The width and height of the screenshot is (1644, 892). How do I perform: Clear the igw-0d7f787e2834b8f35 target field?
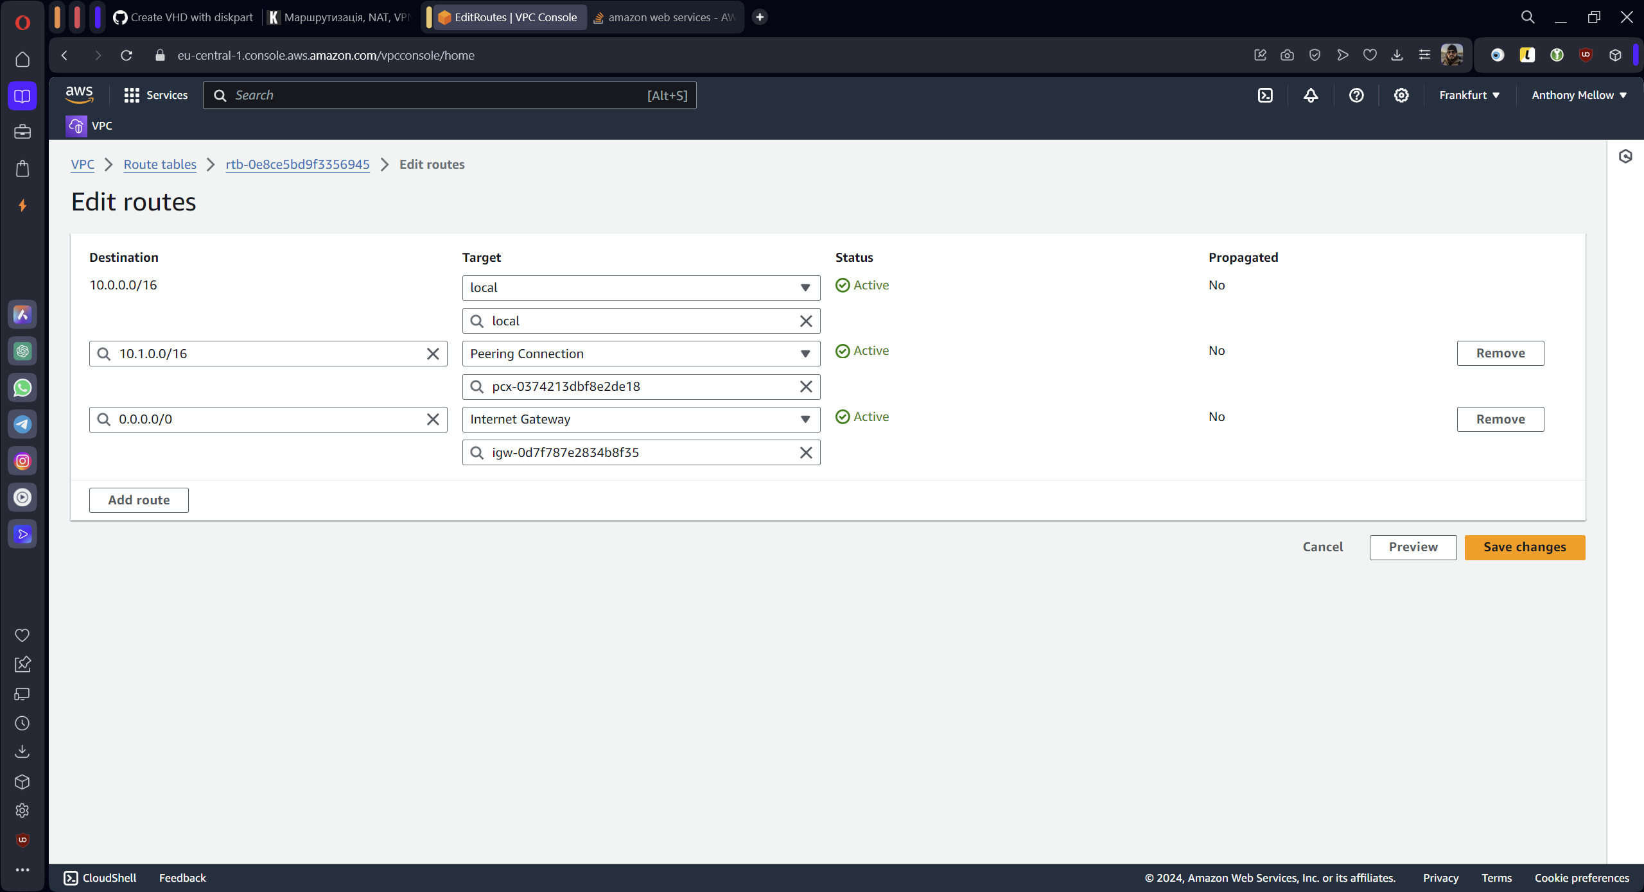click(x=805, y=452)
